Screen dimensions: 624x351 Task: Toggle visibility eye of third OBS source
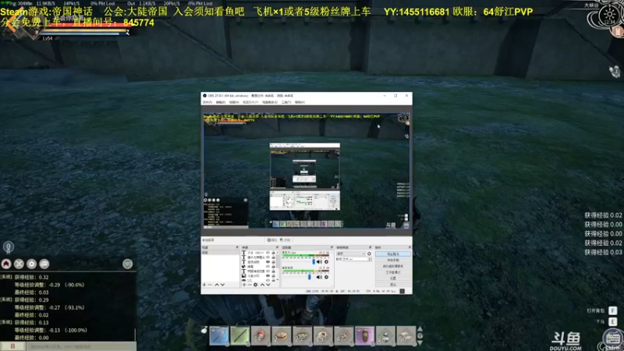point(268,262)
